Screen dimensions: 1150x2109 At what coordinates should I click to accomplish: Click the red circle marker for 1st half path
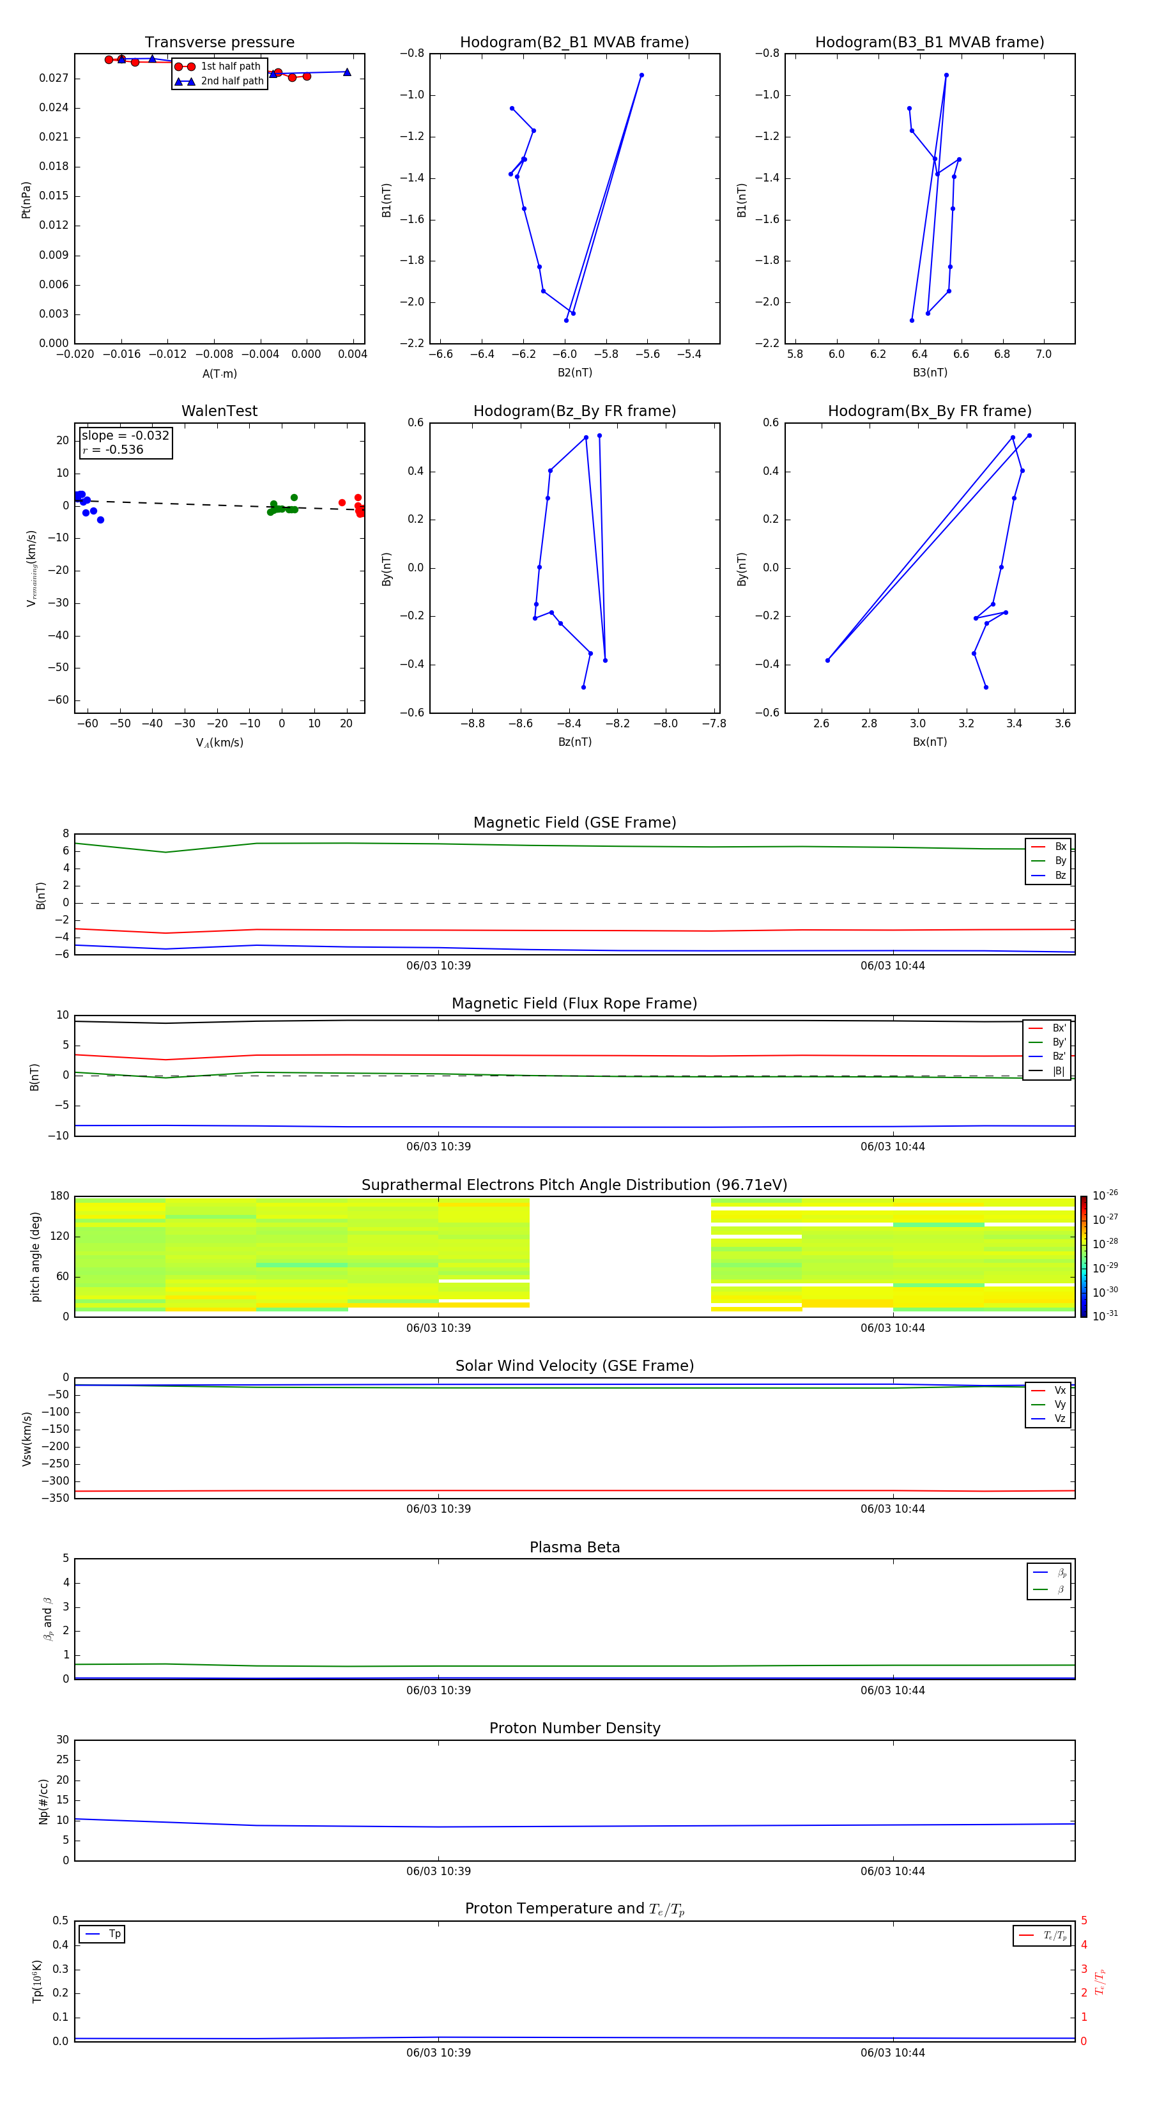pyautogui.click(x=184, y=66)
